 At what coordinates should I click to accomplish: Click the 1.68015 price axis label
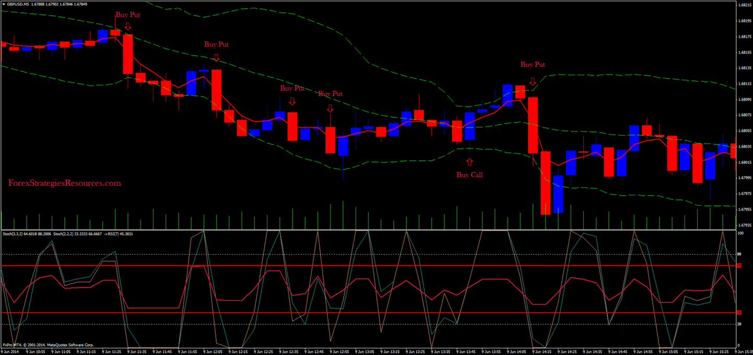pyautogui.click(x=745, y=162)
